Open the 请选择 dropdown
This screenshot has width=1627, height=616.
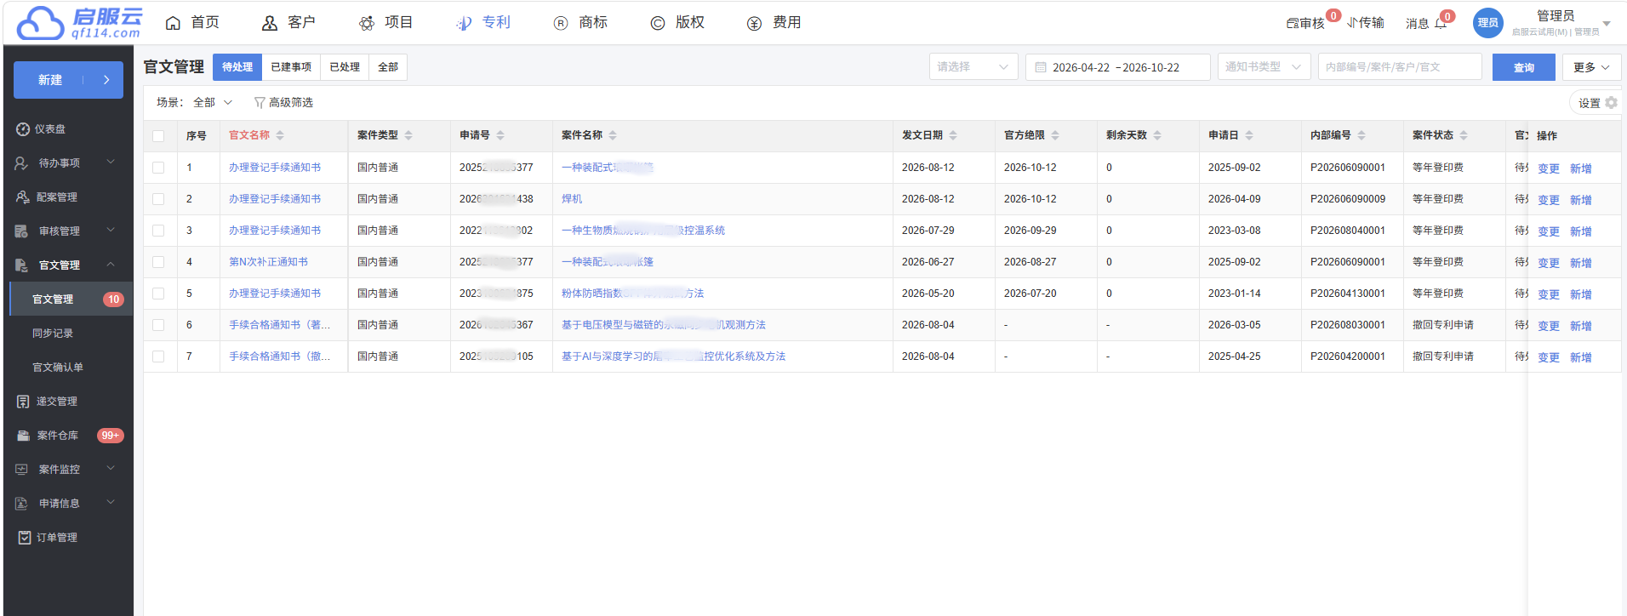pos(973,67)
